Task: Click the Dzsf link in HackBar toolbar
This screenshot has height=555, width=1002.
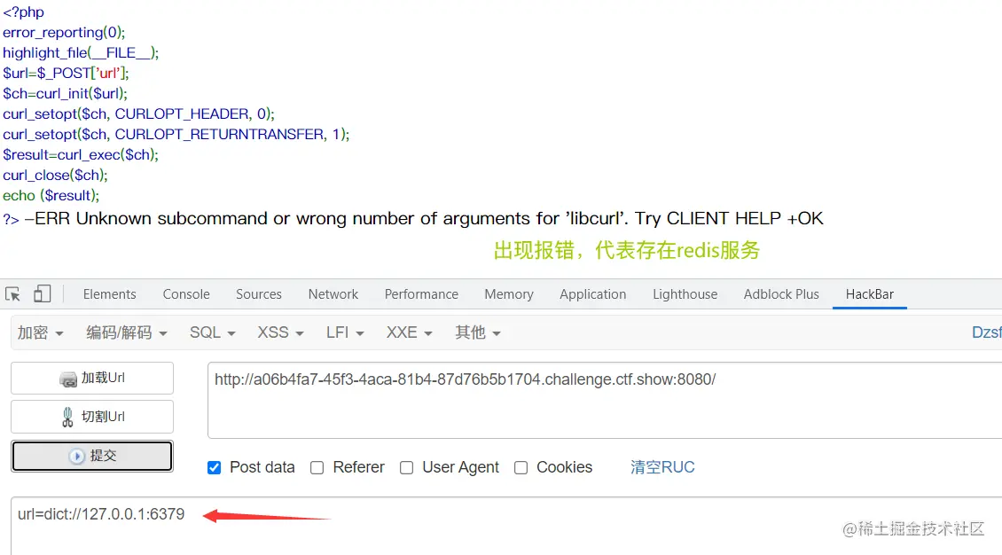Action: 986,332
